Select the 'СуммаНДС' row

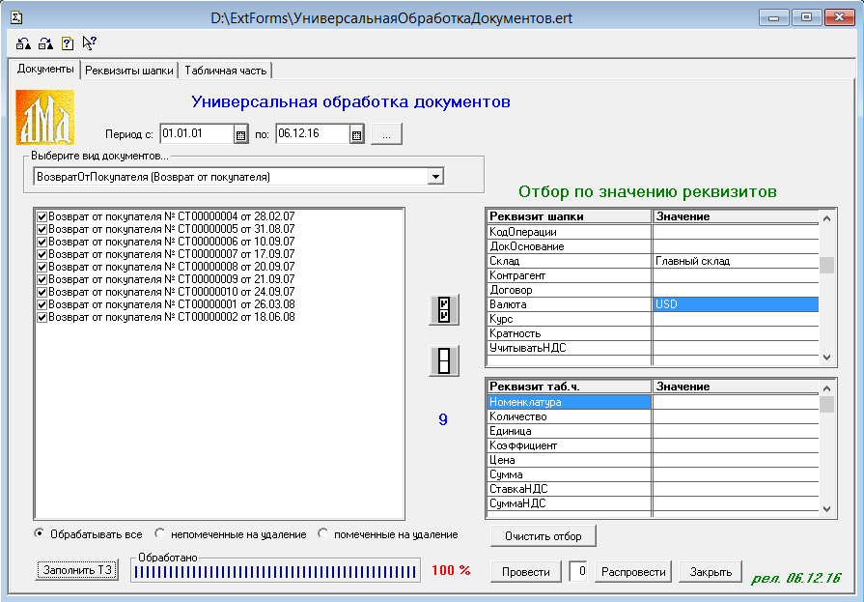(x=653, y=503)
